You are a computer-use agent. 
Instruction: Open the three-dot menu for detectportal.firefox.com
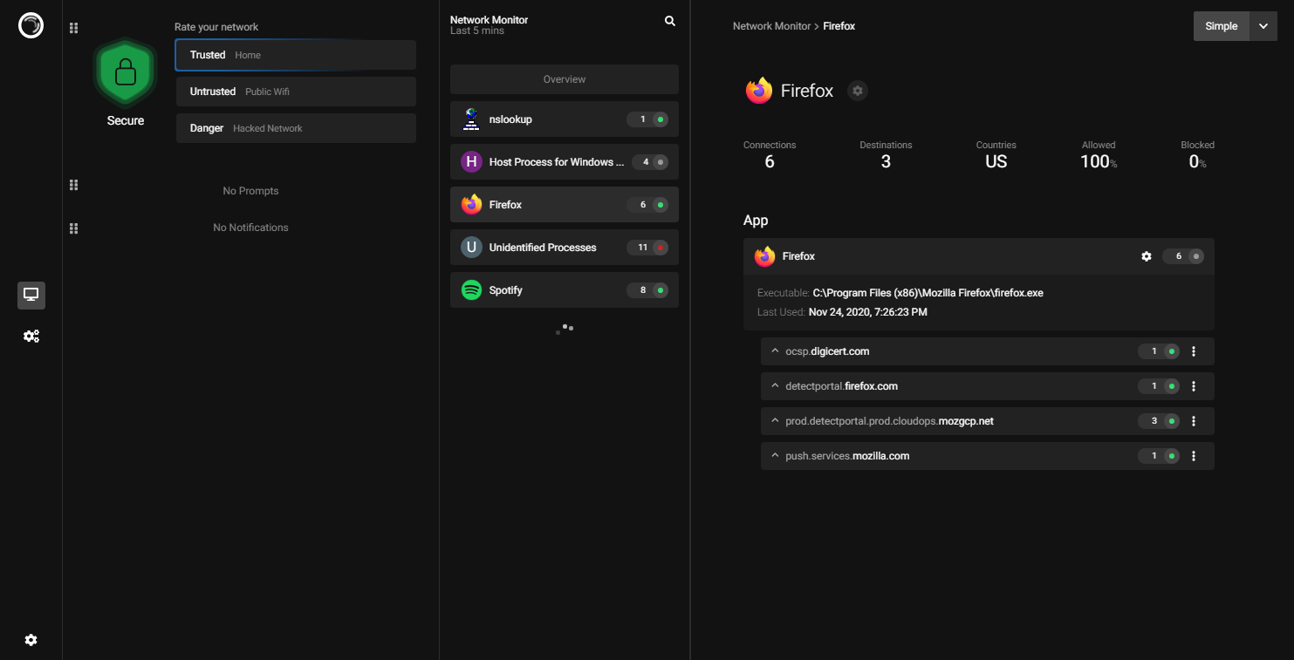click(1194, 386)
